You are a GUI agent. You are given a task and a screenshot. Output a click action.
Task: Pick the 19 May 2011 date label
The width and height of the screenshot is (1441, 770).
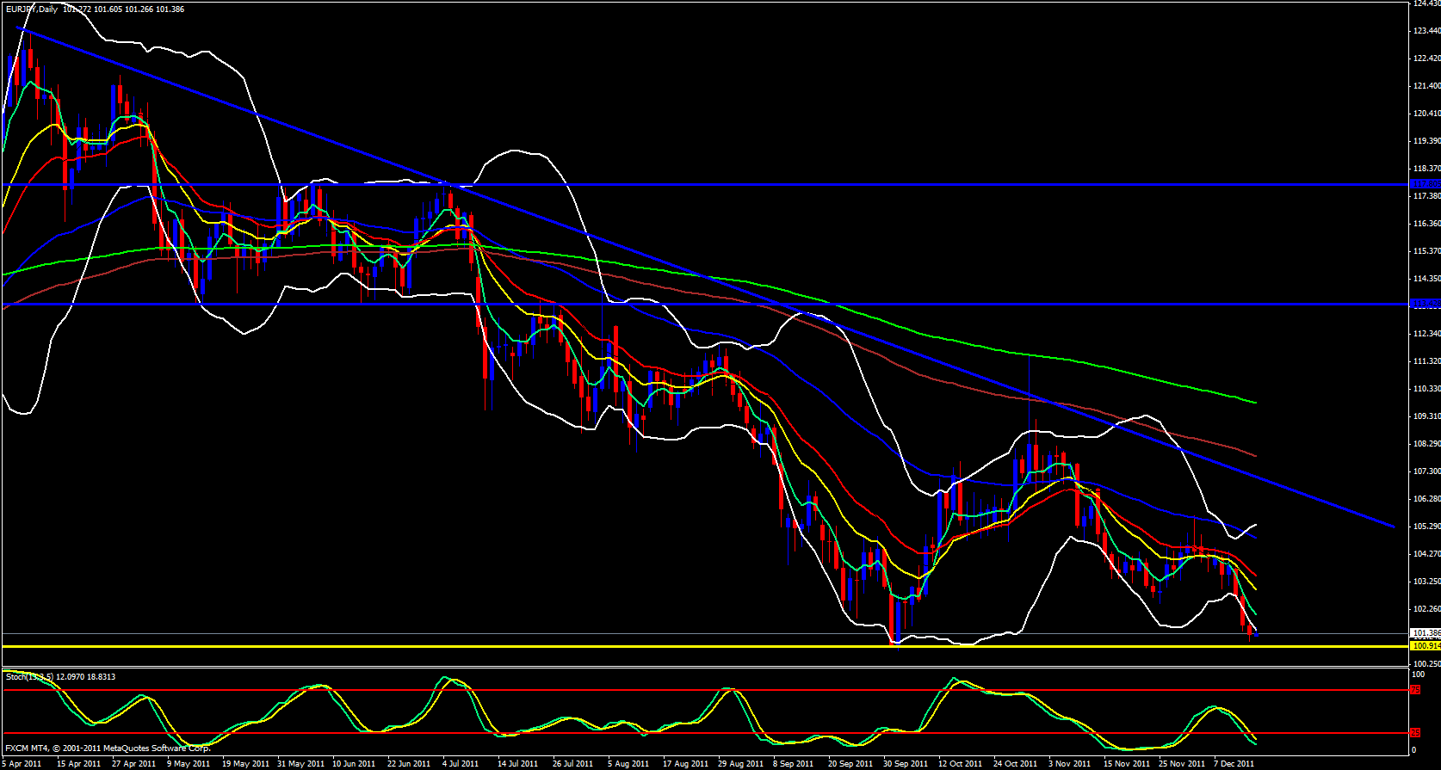[245, 763]
